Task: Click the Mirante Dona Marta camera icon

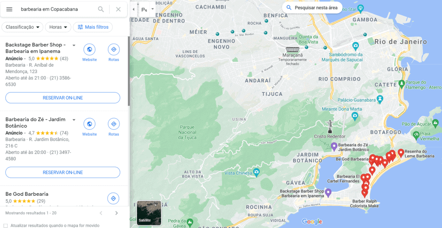Action: pyautogui.click(x=355, y=115)
